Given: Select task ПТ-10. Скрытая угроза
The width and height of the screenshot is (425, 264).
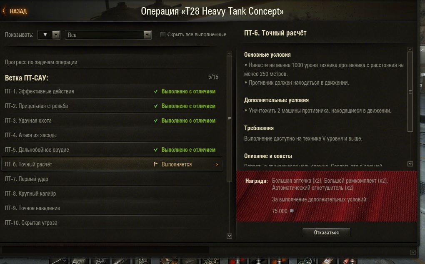Looking at the screenshot, I should pos(112,223).
